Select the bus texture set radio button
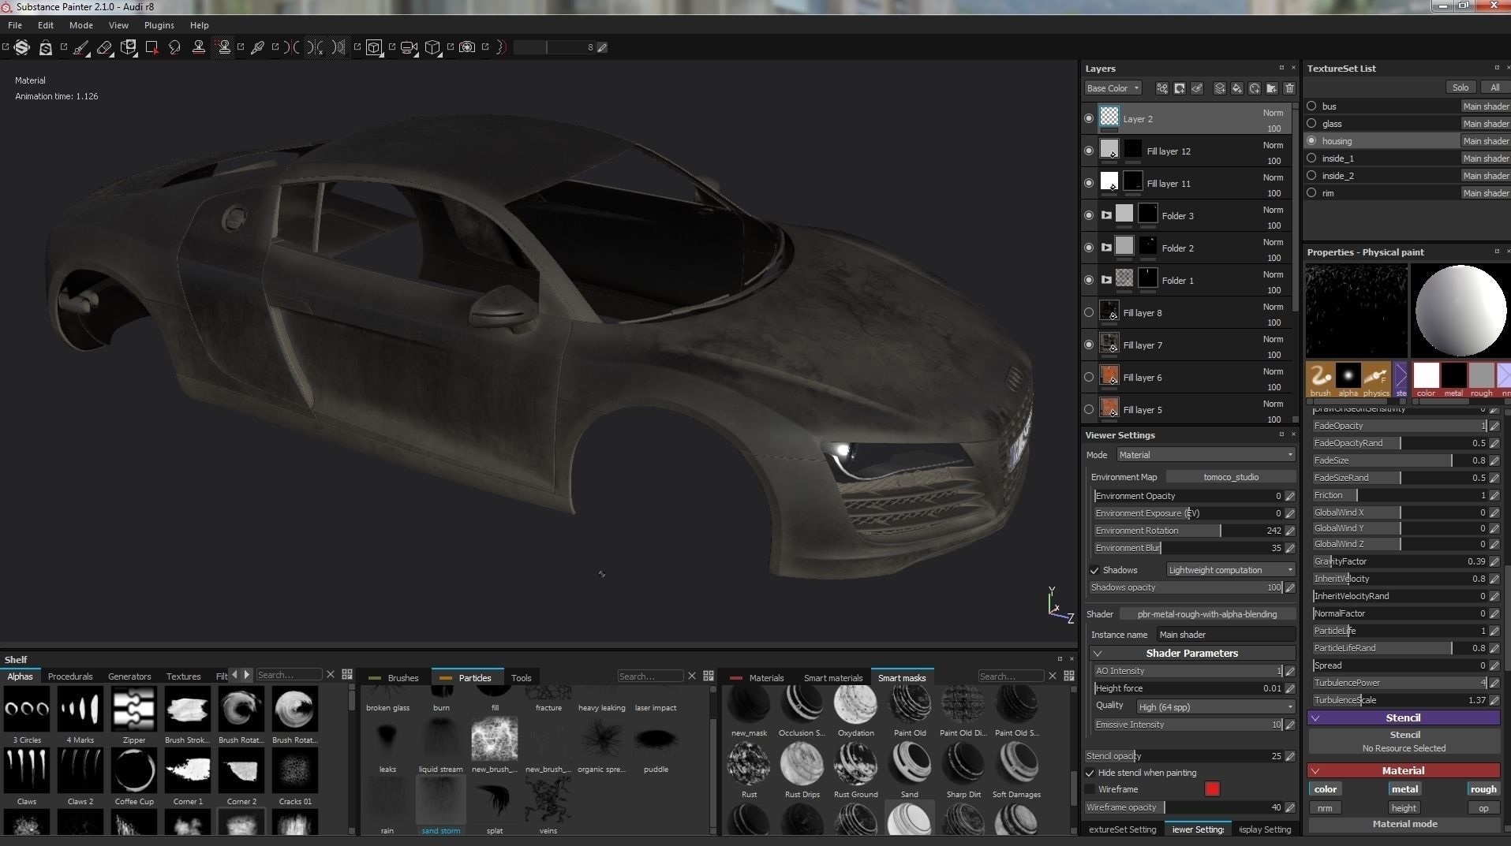 (x=1311, y=106)
